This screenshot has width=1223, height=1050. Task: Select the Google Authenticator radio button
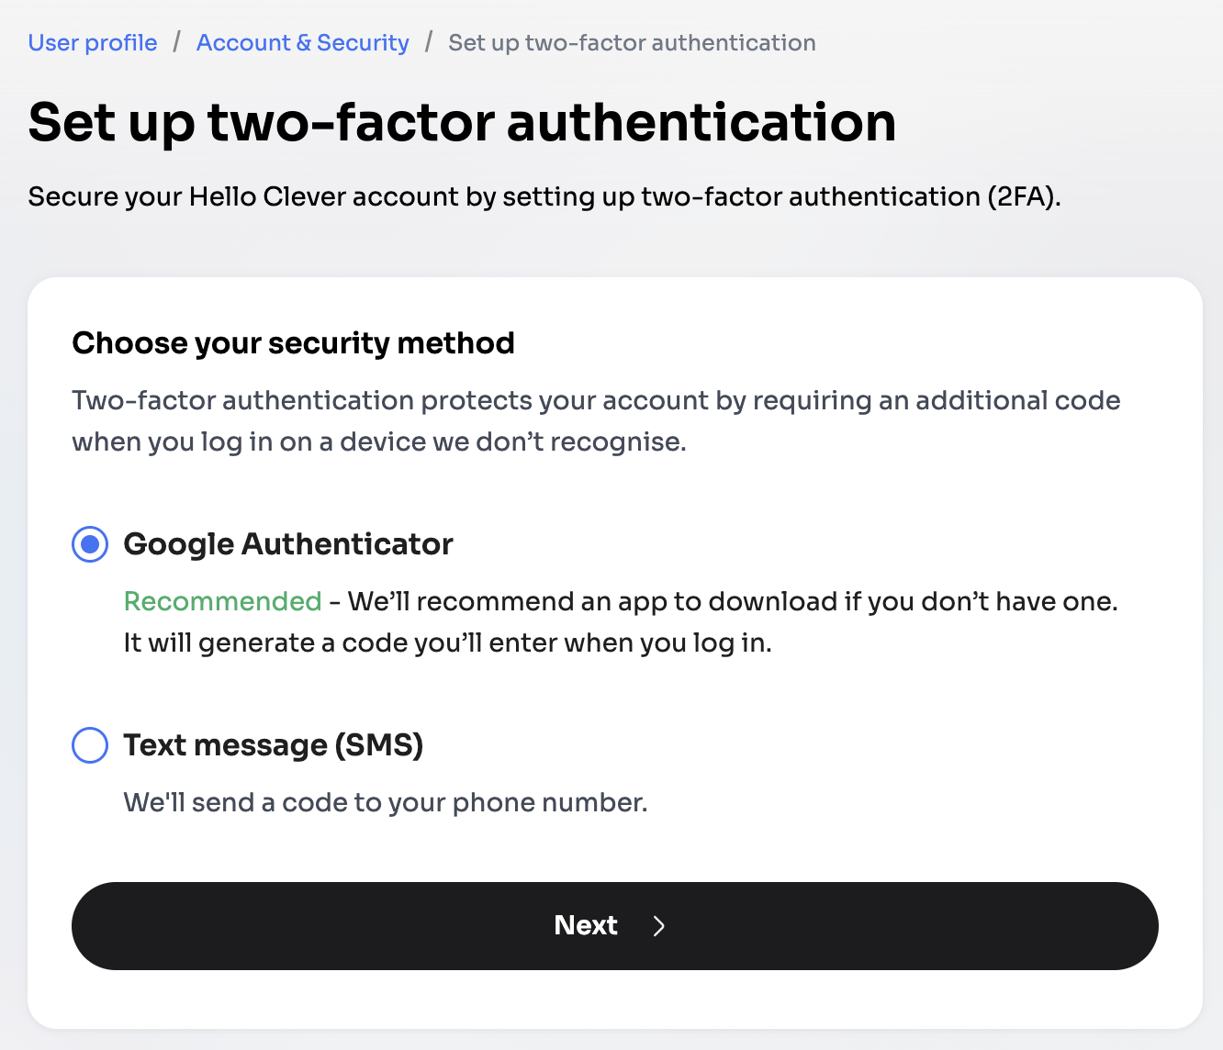click(90, 544)
